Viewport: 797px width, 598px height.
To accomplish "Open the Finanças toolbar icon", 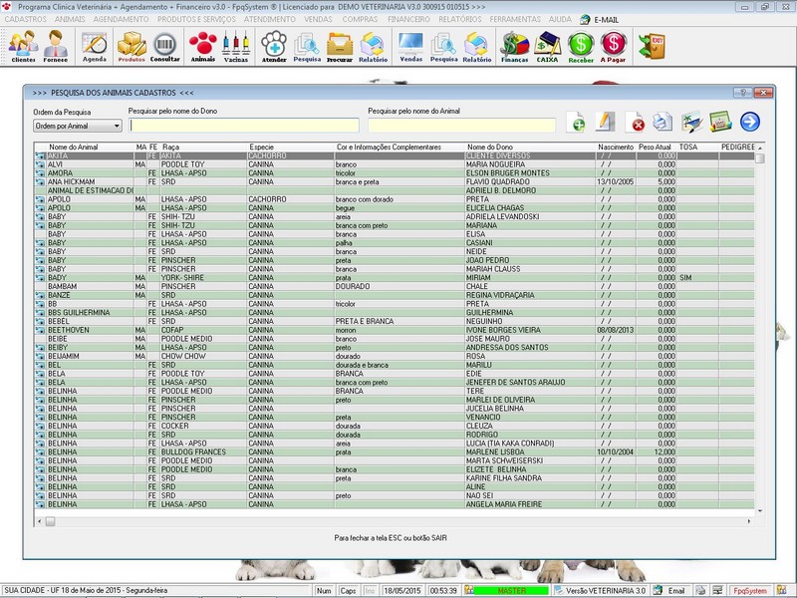I will pyautogui.click(x=514, y=47).
